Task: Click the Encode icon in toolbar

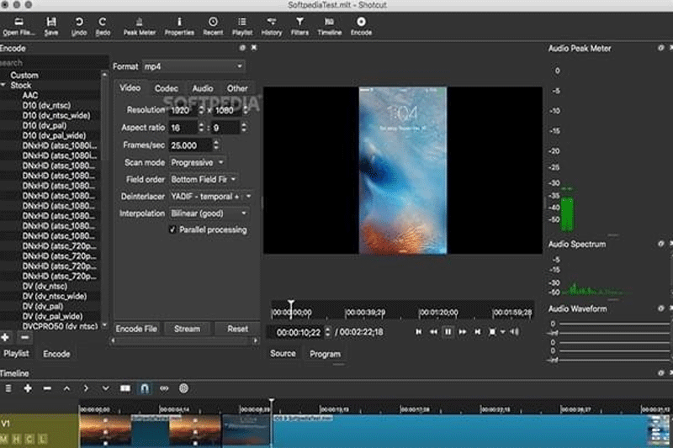Action: [x=361, y=21]
